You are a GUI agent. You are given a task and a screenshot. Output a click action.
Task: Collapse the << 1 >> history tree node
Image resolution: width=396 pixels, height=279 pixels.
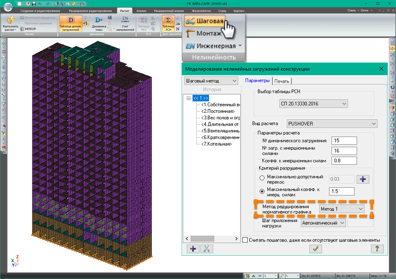click(x=189, y=98)
